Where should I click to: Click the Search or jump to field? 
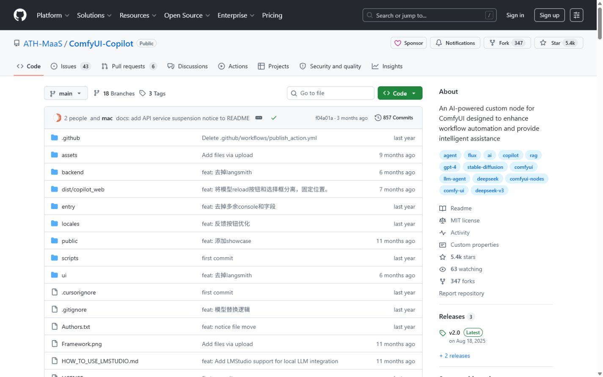[430, 15]
